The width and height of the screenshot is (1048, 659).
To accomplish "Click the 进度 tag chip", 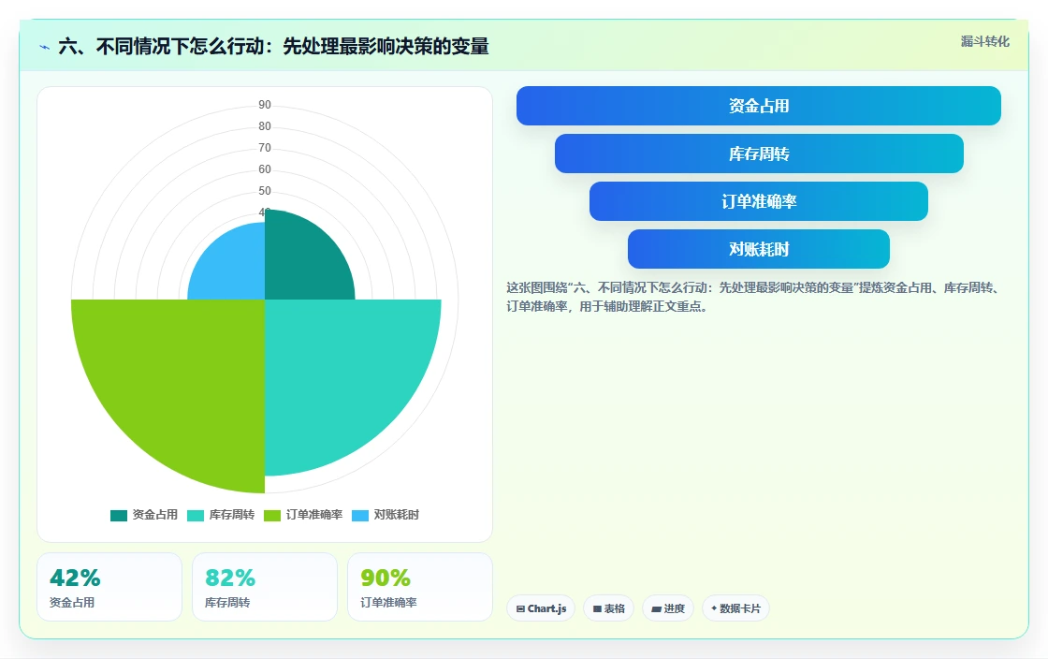I will coord(668,608).
